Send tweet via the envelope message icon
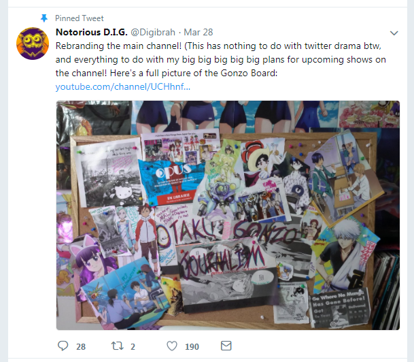The image size is (414, 362). [226, 346]
